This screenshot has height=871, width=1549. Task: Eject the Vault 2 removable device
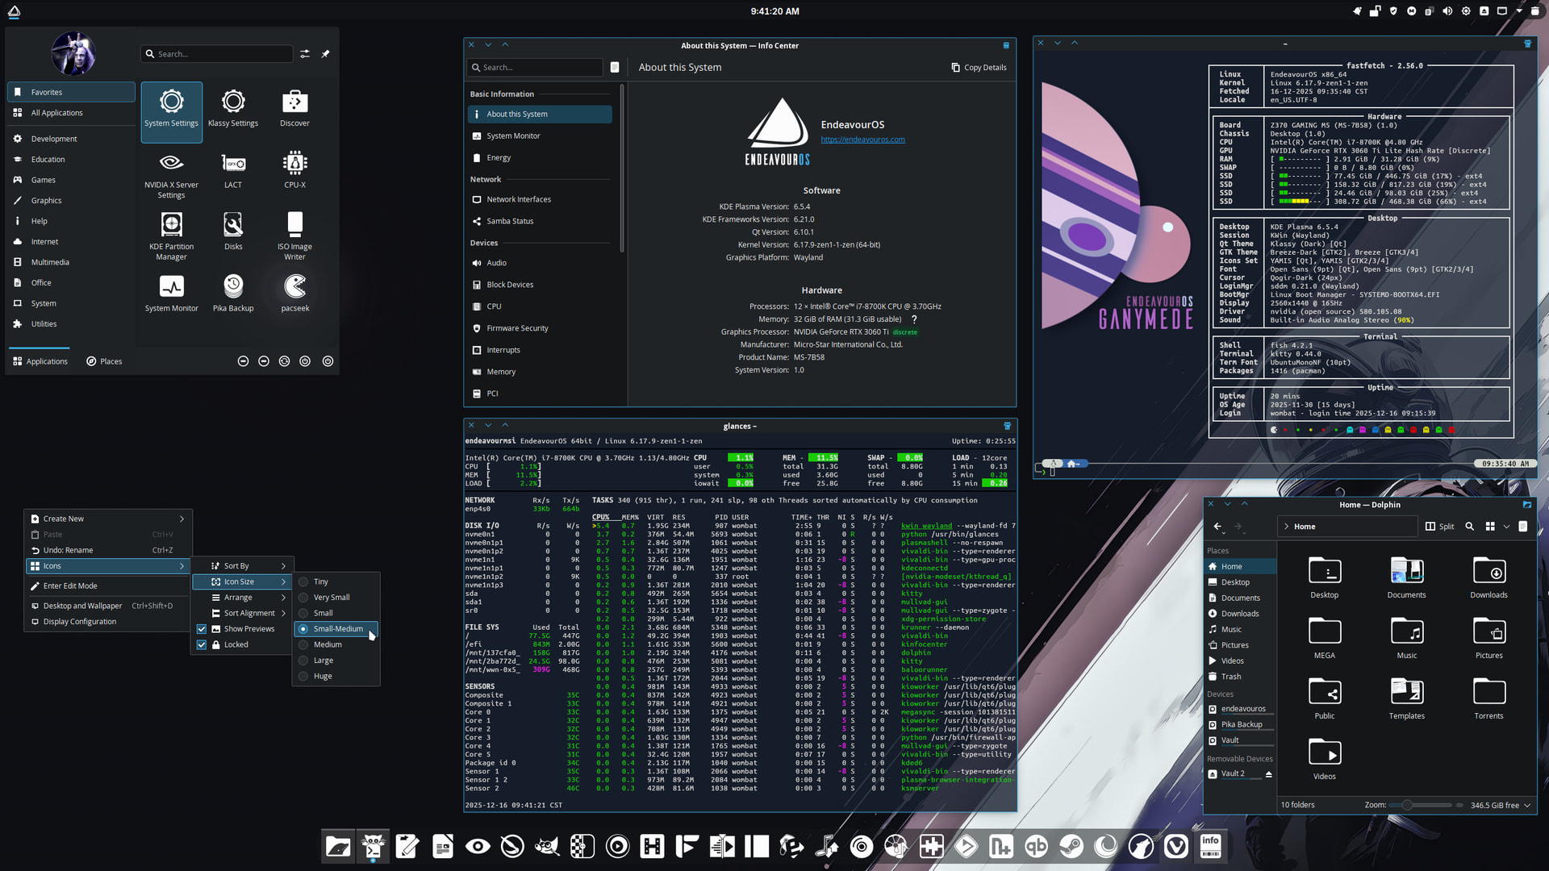point(1268,774)
